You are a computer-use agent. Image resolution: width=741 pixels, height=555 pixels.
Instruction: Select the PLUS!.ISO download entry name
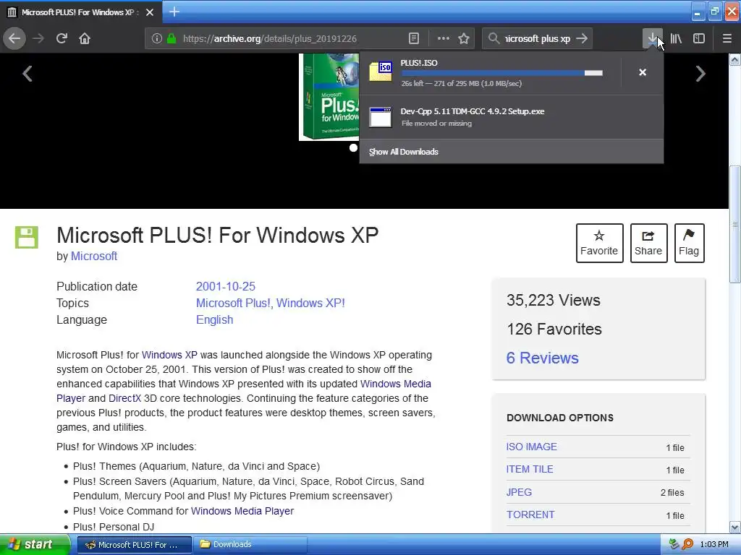pyautogui.click(x=419, y=63)
